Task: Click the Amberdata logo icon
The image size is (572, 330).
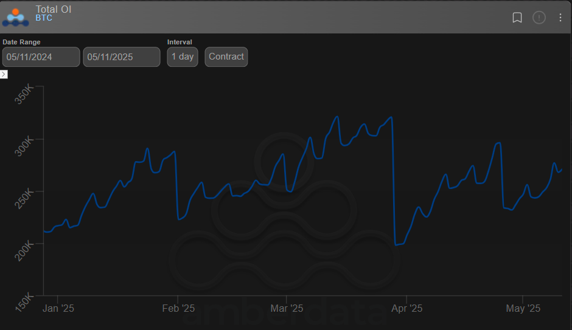Action: (x=15, y=17)
